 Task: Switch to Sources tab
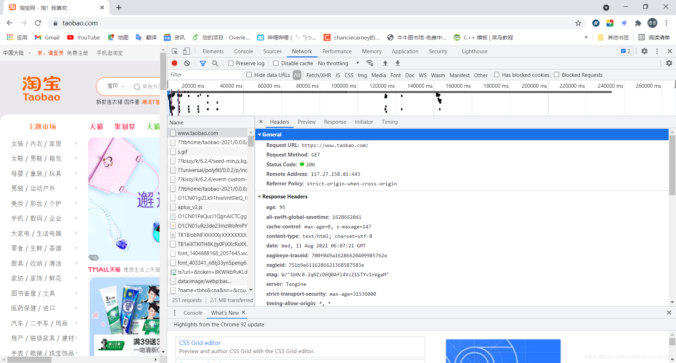pos(273,51)
